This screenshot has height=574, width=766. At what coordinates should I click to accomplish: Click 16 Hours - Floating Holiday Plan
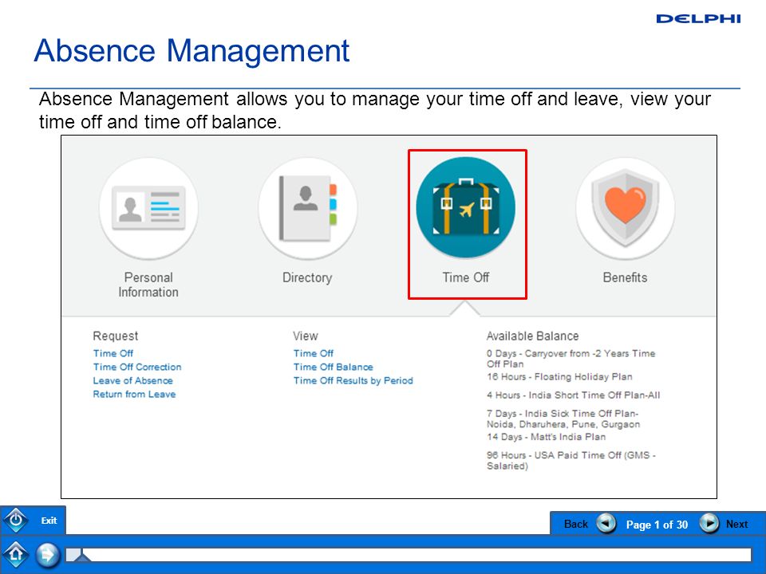(559, 377)
